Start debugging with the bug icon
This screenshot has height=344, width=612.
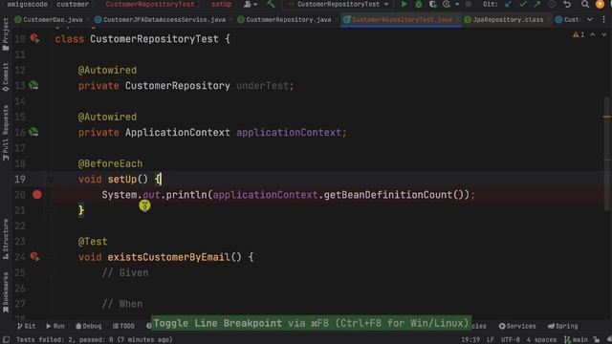click(x=419, y=4)
